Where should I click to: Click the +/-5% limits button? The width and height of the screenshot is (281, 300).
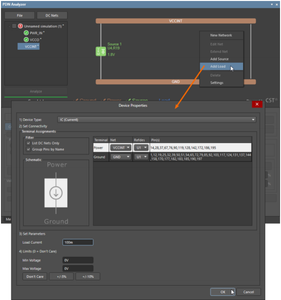61,276
